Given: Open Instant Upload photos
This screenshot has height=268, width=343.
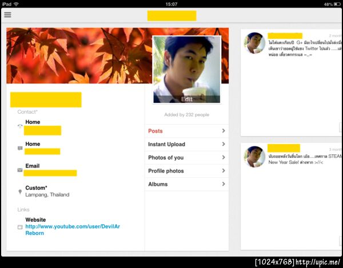Looking at the screenshot, I should click(x=186, y=144).
